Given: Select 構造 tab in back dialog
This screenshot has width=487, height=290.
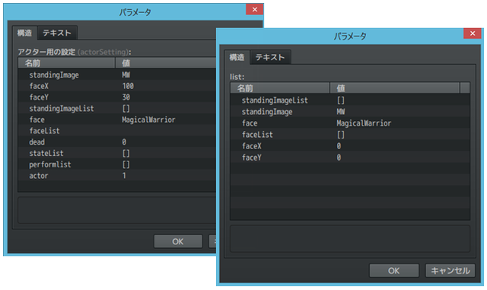Looking at the screenshot, I should tap(24, 33).
